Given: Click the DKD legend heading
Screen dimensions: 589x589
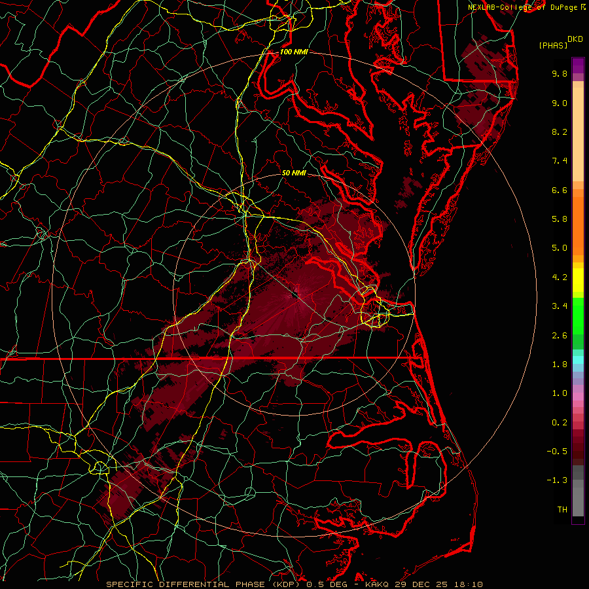Looking at the screenshot, I should 575,39.
